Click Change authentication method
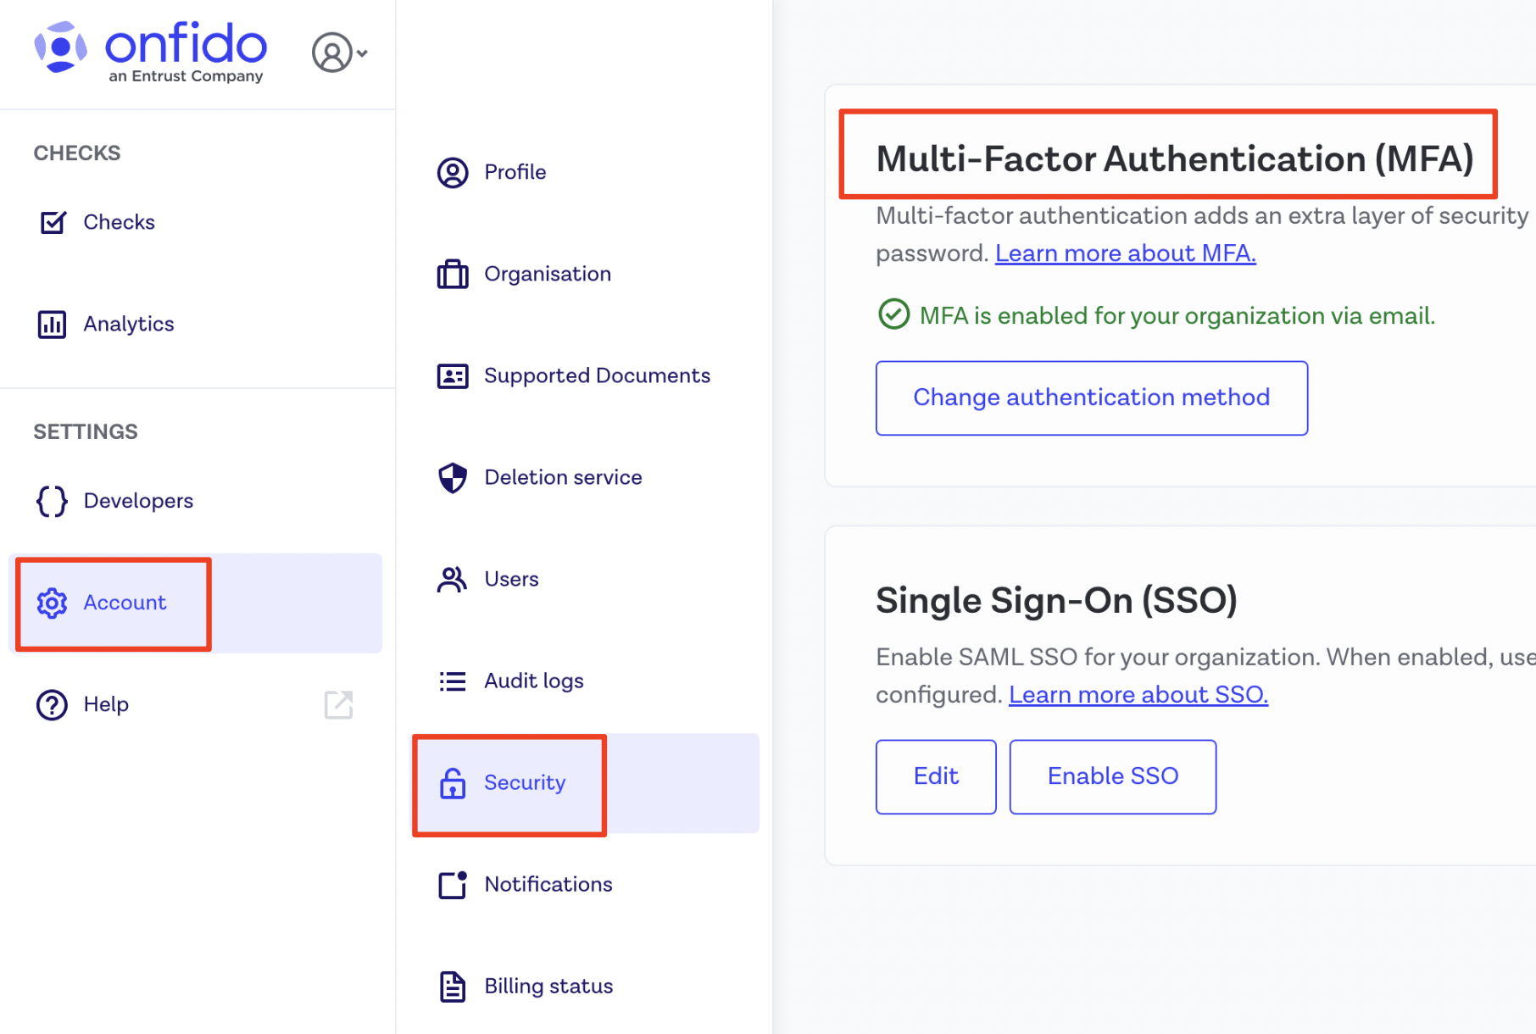 (1091, 397)
